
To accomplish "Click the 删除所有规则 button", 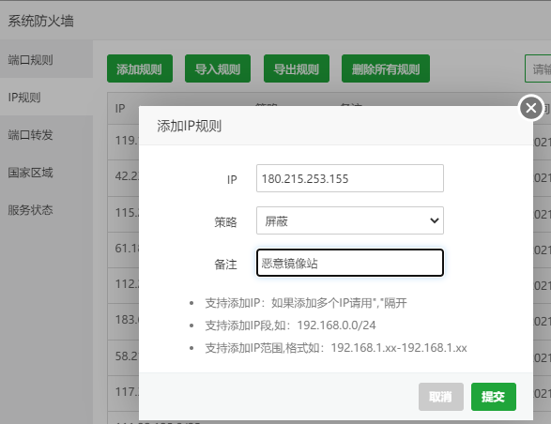I will tap(386, 68).
